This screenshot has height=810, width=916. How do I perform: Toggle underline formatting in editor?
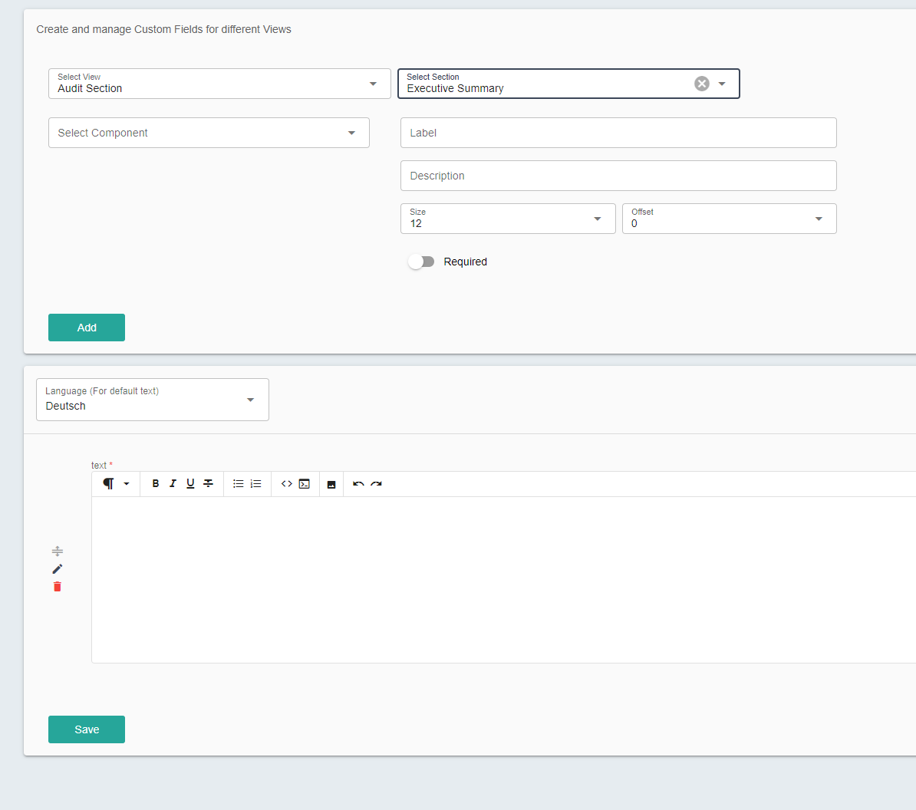click(x=190, y=483)
